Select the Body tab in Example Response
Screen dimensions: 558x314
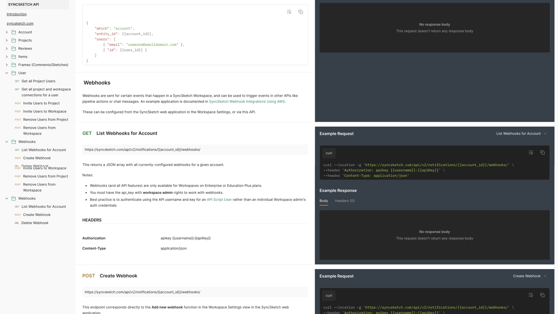pos(323,201)
